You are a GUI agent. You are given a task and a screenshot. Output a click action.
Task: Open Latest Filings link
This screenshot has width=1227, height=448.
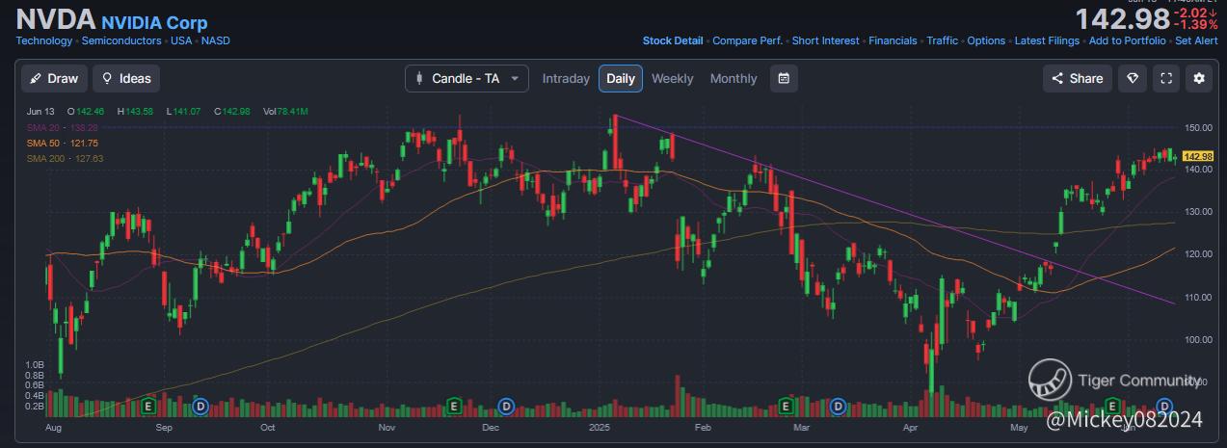1047,40
